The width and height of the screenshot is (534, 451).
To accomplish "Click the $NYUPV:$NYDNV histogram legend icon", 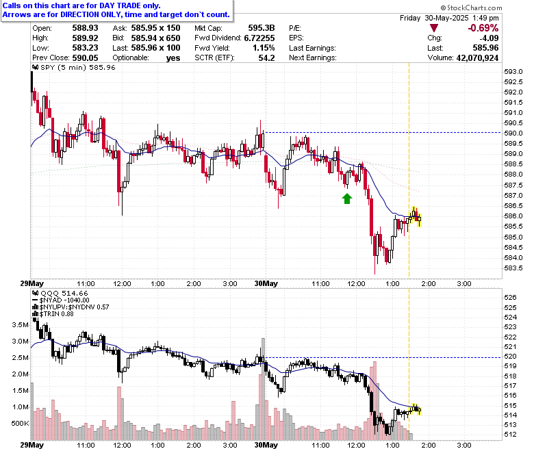I will point(35,307).
